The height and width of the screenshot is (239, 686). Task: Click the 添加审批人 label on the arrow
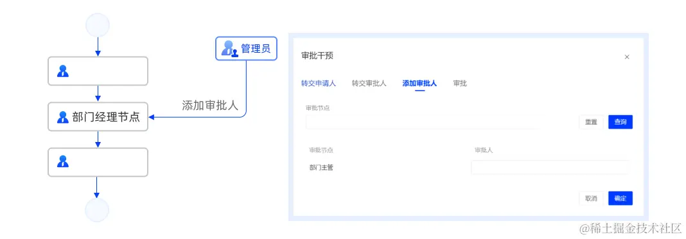[x=210, y=105]
